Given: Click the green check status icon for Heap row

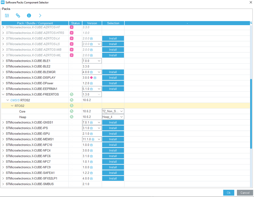Looking at the screenshot, I should coord(72,117).
